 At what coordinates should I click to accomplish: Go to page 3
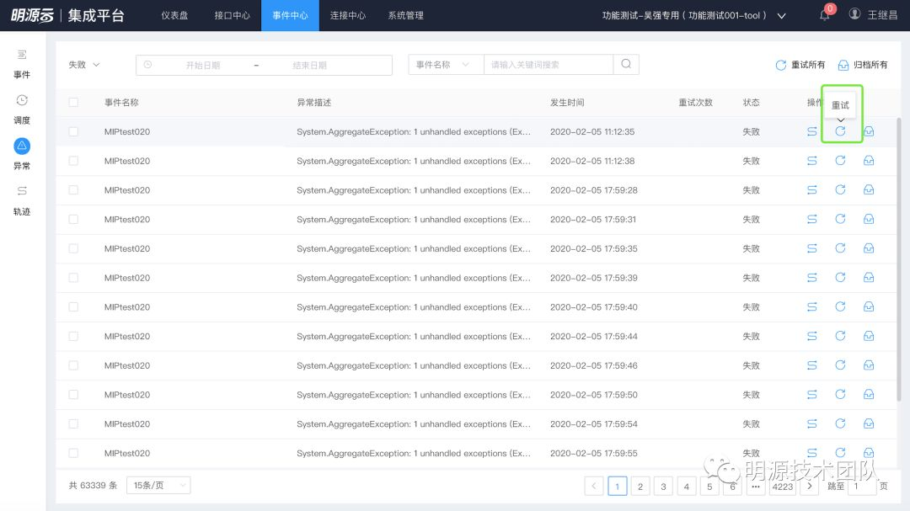663,486
